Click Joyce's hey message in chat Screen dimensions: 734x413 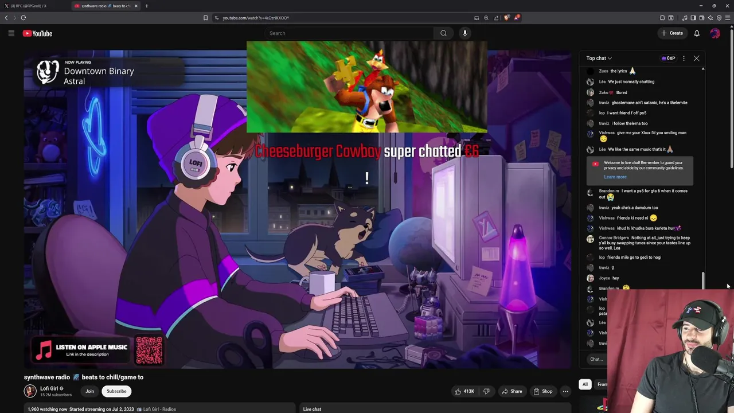[615, 278]
